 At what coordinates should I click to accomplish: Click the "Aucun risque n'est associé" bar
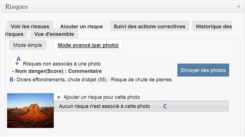pyautogui.click(x=141, y=106)
